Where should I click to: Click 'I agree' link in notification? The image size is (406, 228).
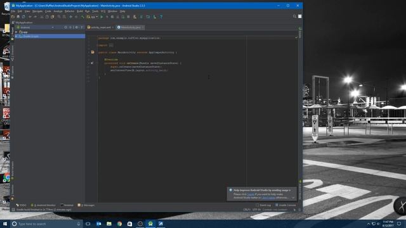click(x=251, y=194)
